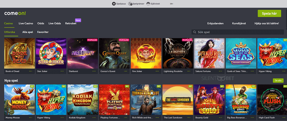Open the Retrobet section

71,23
